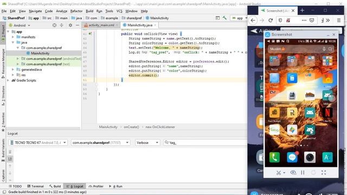This screenshot has height=195, width=347.
Task: Open the Refactor menu
Action: pos(76,11)
